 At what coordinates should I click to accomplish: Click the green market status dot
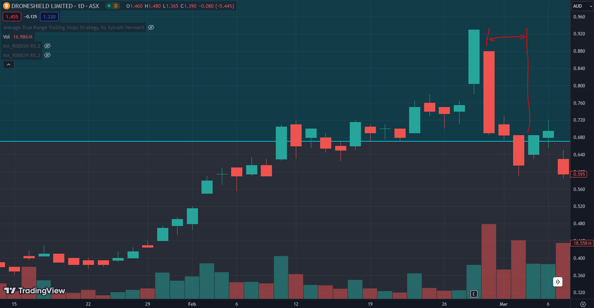[109, 6]
